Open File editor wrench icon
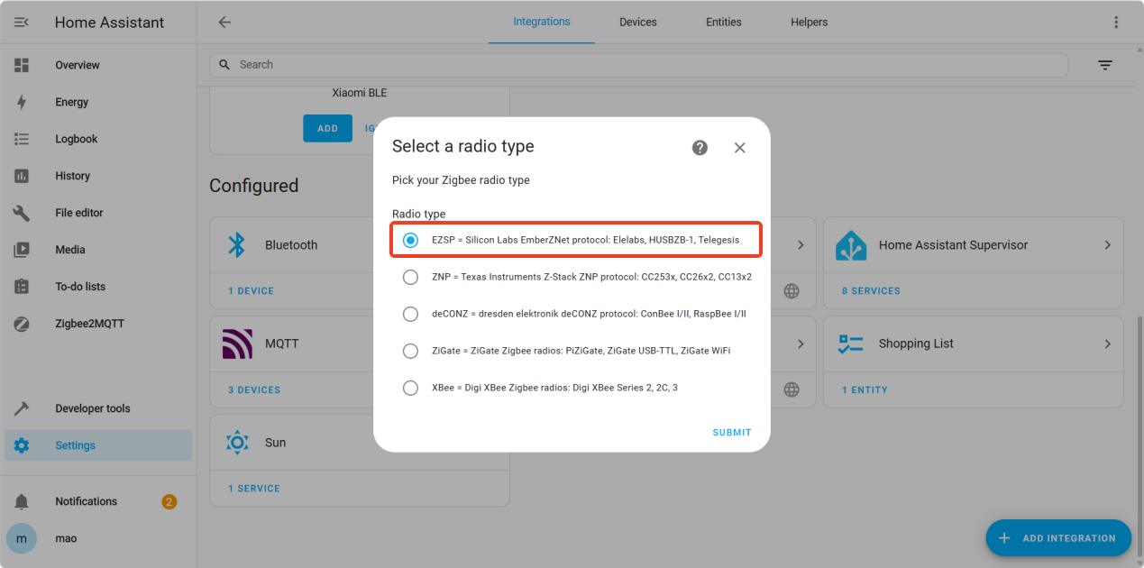Image resolution: width=1144 pixels, height=568 pixels. [x=22, y=213]
